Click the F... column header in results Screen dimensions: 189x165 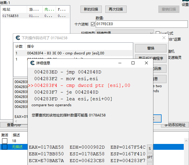[x=62, y=9]
